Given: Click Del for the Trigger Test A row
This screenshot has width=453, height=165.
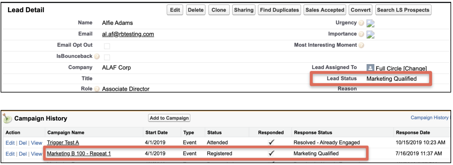Looking at the screenshot, I should click(23, 143).
